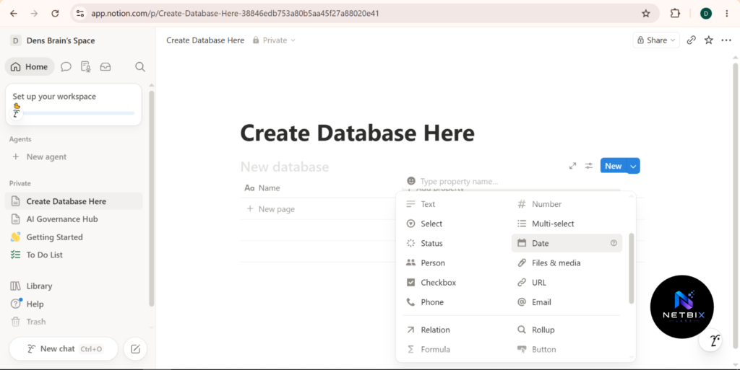The image size is (740, 370).
Task: Open the inbox tray icon in the sidebar
Action: pos(106,67)
